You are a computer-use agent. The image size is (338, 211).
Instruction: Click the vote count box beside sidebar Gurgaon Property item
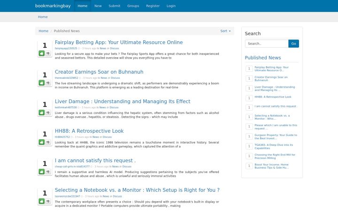click(249, 136)
